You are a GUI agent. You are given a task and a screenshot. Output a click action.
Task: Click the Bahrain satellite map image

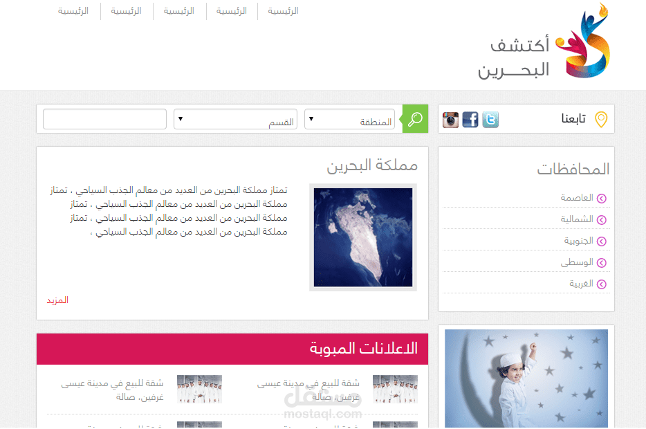362,237
